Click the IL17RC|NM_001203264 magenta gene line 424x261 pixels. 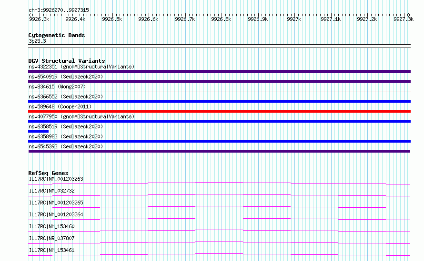click(x=219, y=219)
